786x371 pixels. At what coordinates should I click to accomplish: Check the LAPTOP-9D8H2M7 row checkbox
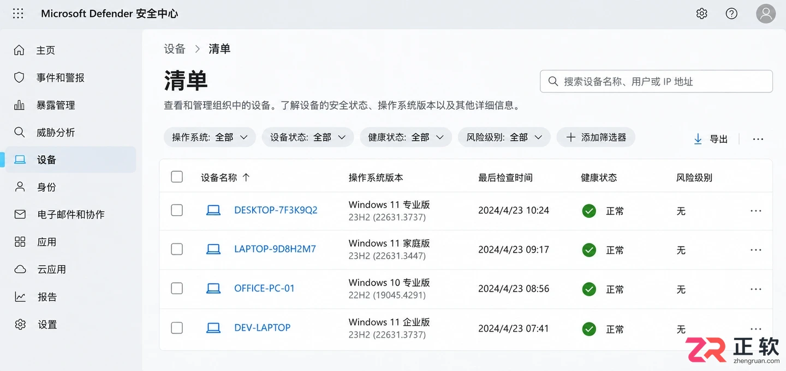pyautogui.click(x=177, y=249)
